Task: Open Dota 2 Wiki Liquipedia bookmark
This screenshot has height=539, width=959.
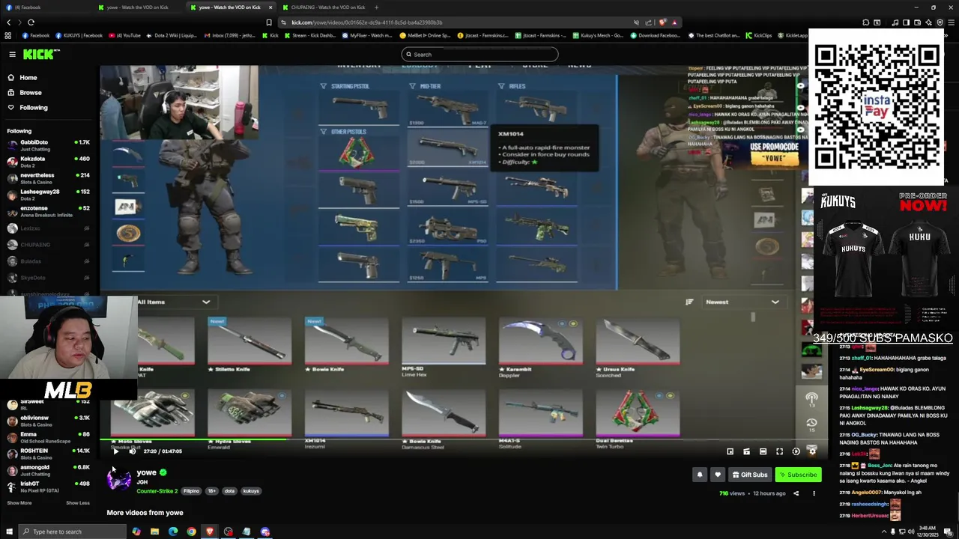Action: pyautogui.click(x=172, y=35)
